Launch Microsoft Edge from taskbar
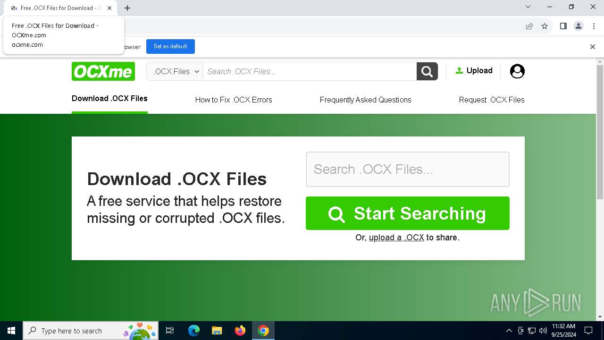 (194, 331)
